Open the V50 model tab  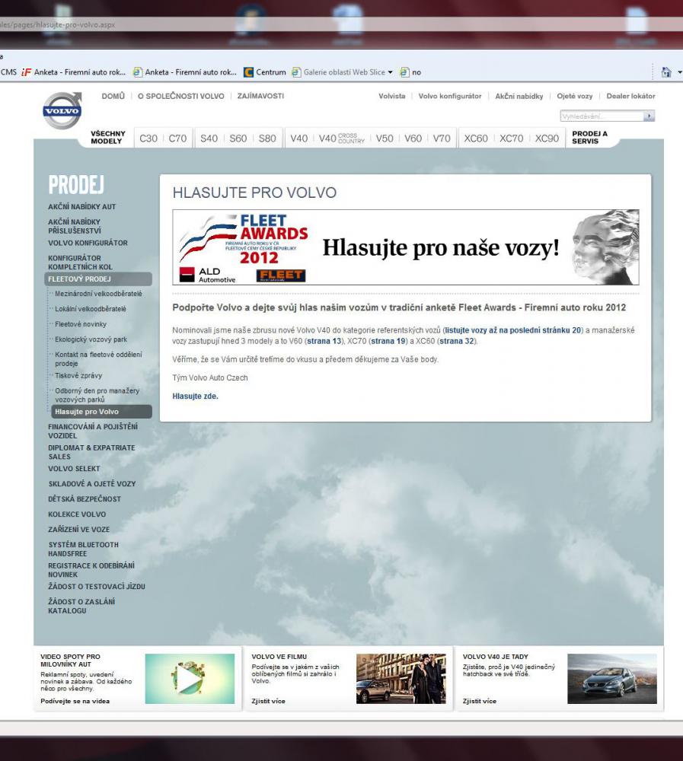point(385,139)
